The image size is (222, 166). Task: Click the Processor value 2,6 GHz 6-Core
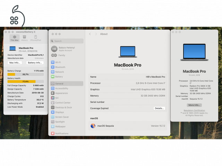point(150,83)
